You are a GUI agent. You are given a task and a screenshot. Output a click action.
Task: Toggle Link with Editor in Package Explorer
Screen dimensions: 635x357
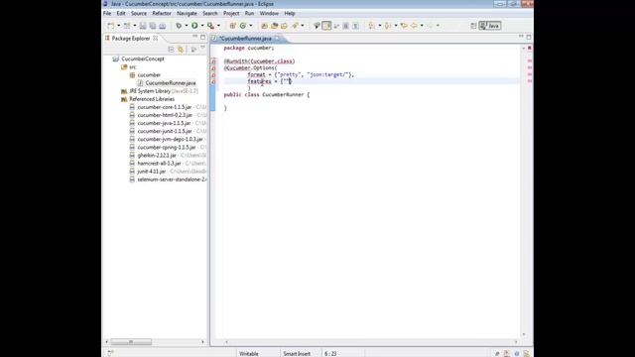click(181, 50)
